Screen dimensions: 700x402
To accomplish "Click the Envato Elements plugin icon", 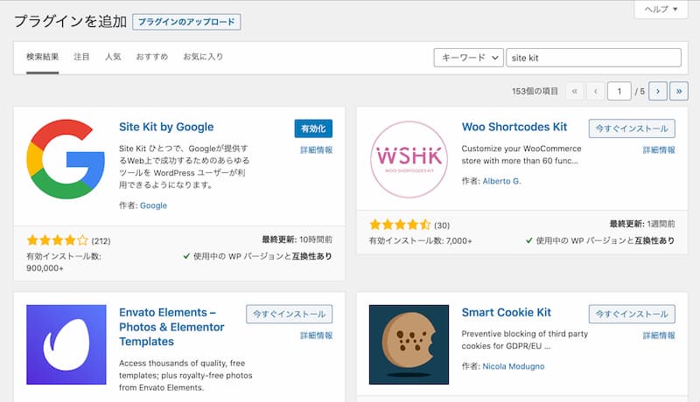I will pyautogui.click(x=66, y=344).
